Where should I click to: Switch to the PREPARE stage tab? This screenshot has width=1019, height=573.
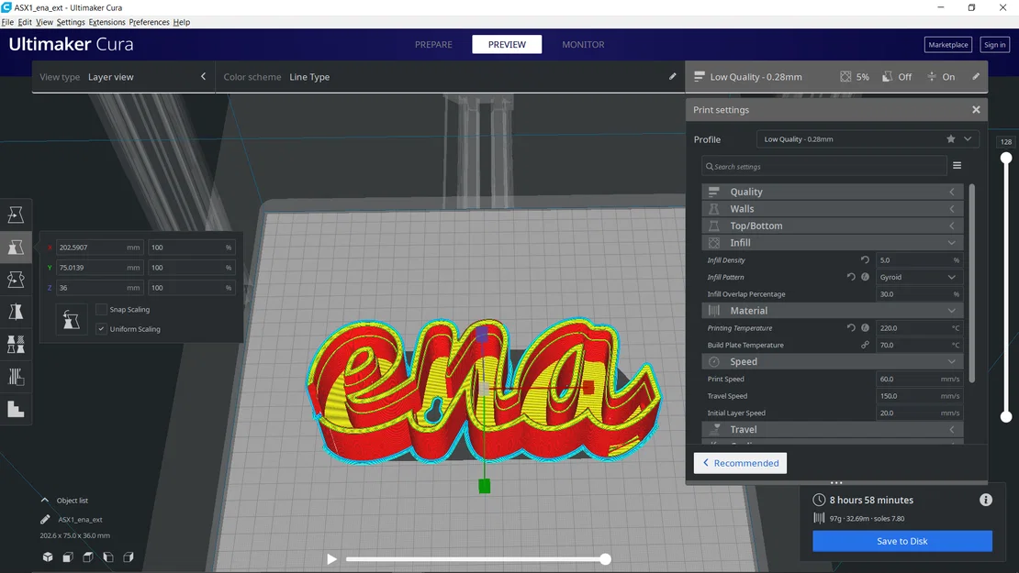[x=433, y=44]
